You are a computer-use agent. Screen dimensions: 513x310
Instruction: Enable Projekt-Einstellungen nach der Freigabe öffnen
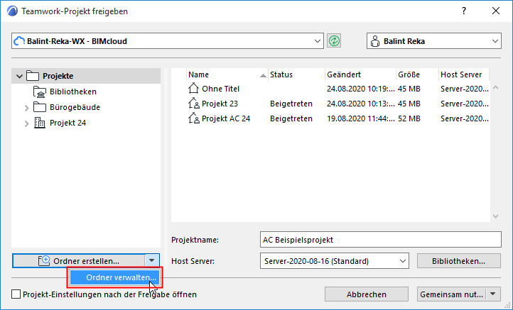point(16,294)
